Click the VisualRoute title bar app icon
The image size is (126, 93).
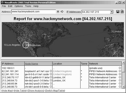point(3,3)
